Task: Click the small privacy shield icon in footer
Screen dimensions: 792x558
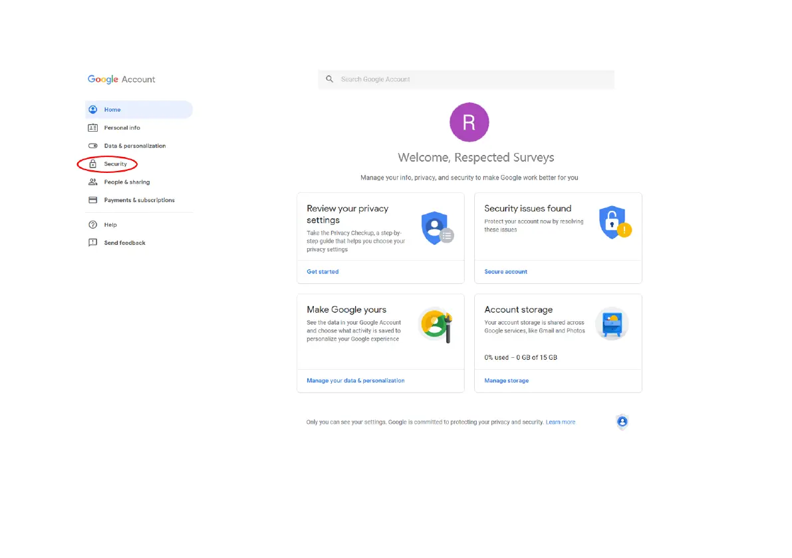Action: [x=622, y=422]
